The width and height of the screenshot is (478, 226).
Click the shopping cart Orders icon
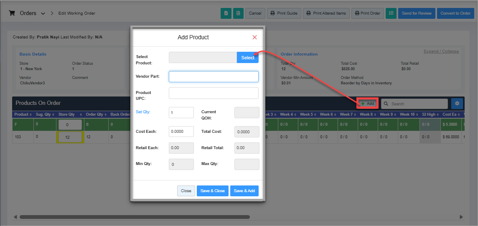(12, 13)
